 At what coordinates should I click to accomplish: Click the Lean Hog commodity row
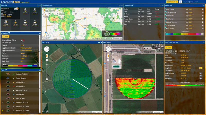pyautogui.click(x=143, y=22)
